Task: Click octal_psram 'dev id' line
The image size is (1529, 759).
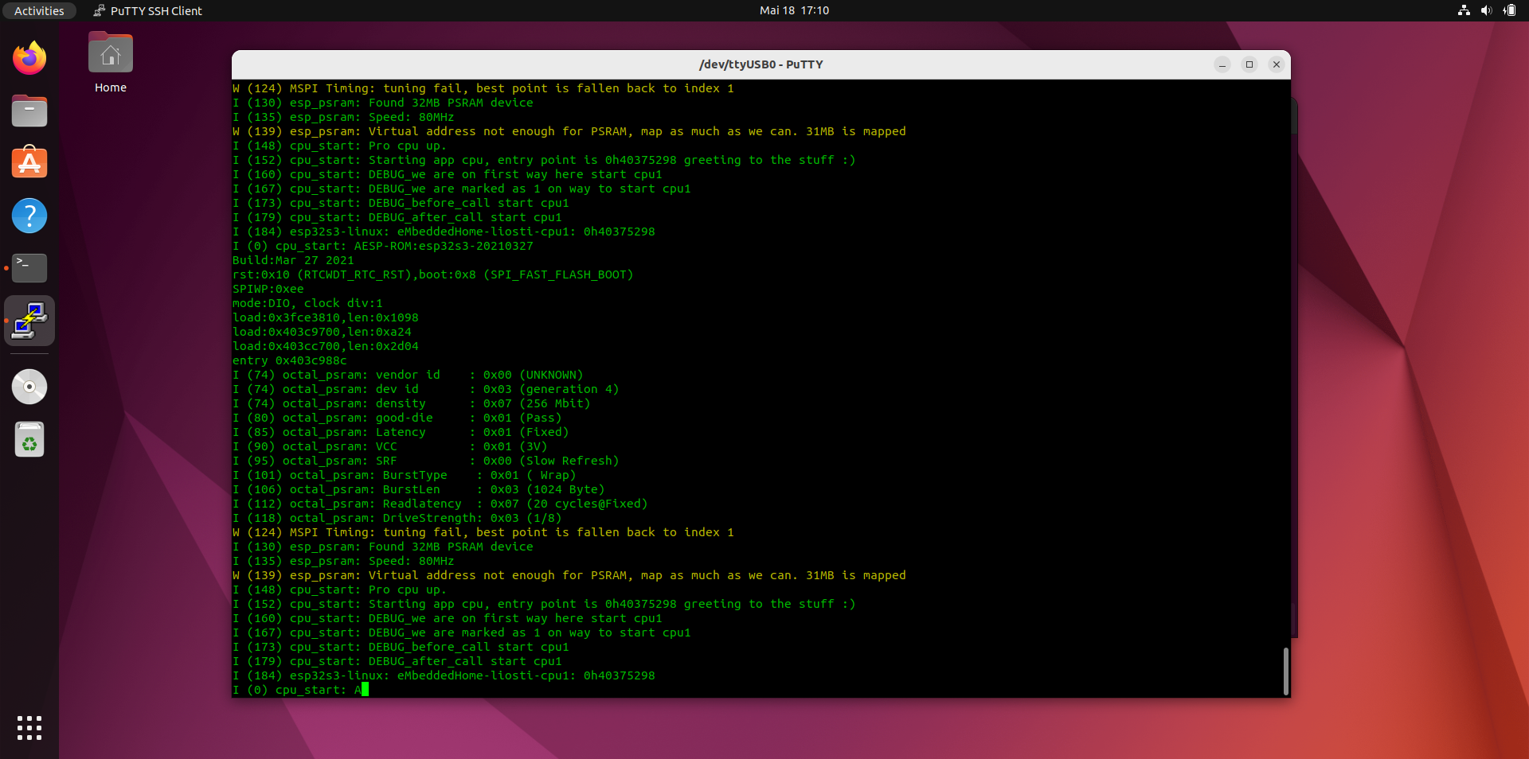Action: pyautogui.click(x=425, y=389)
